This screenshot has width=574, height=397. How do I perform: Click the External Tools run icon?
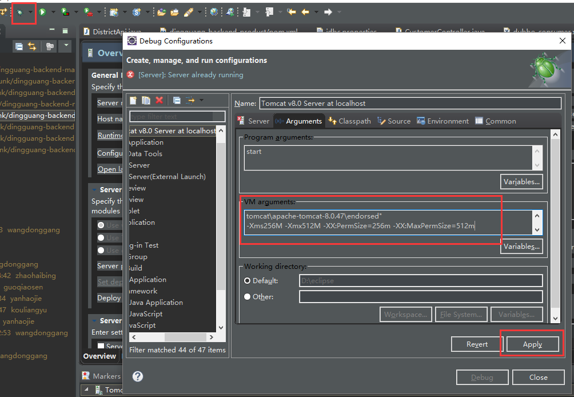click(88, 12)
